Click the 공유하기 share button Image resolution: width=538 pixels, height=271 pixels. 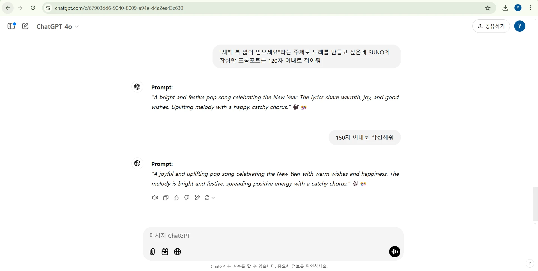pyautogui.click(x=491, y=26)
